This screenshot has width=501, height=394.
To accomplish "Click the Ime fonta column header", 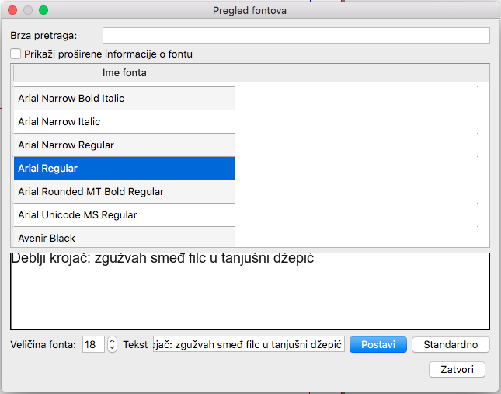I will (x=124, y=73).
